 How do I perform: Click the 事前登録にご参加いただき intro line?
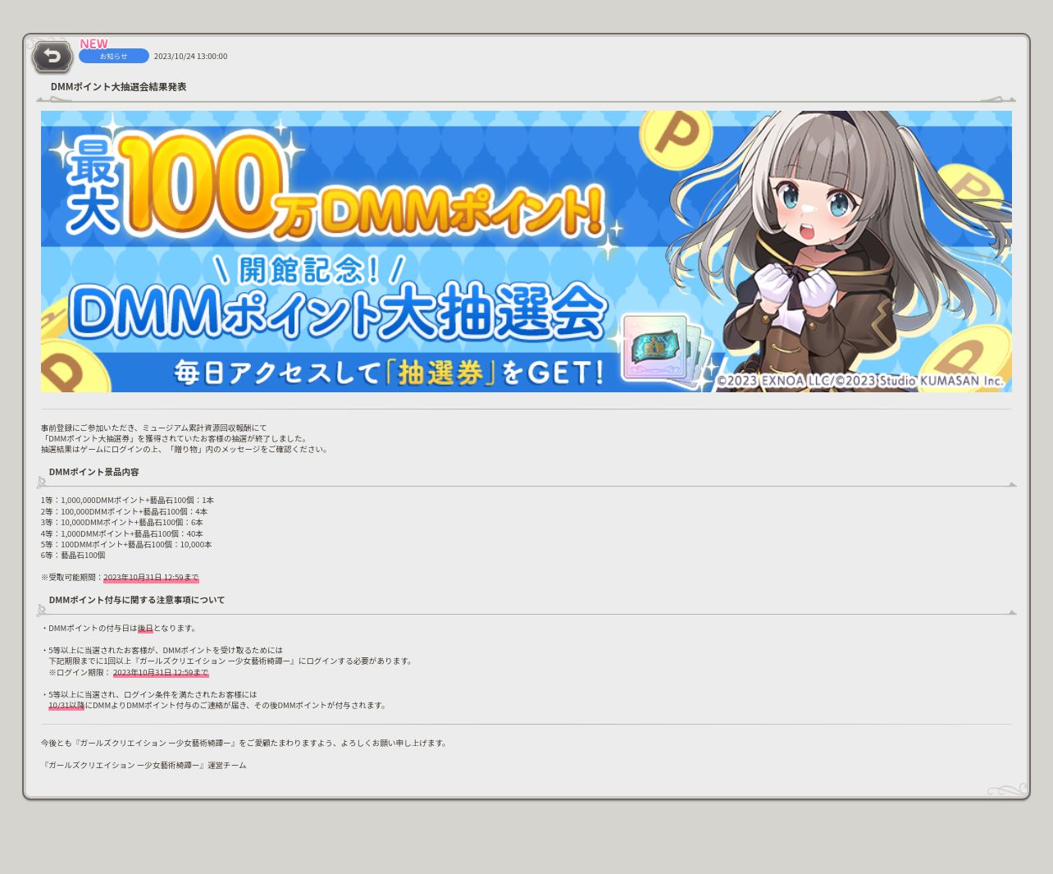(x=153, y=428)
